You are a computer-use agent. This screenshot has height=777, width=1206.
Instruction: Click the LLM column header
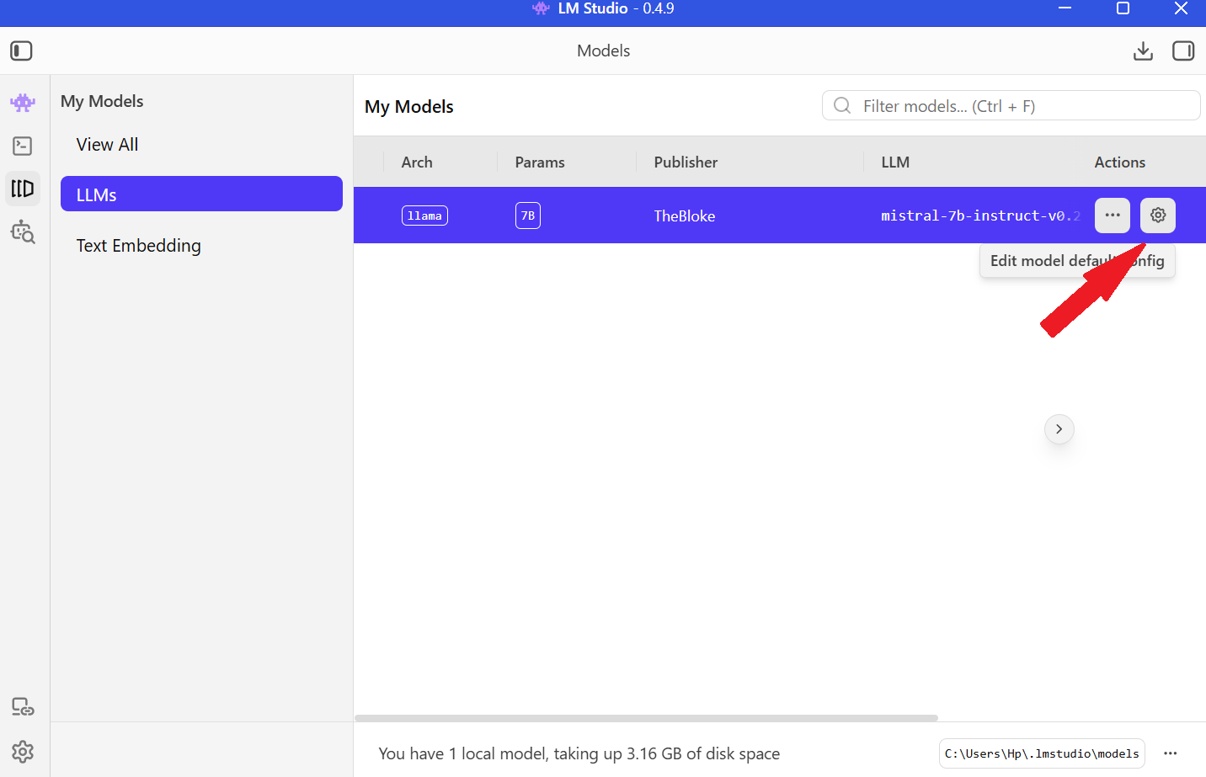[895, 162]
